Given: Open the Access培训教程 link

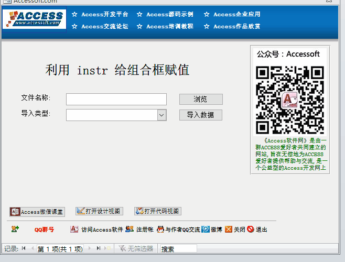Looking at the screenshot, I should click(x=170, y=26).
